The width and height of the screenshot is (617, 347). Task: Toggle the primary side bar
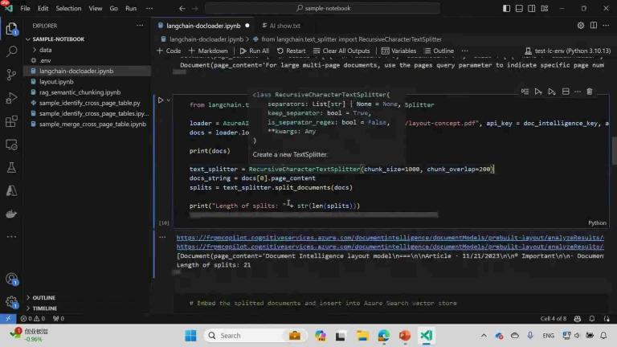[x=506, y=8]
